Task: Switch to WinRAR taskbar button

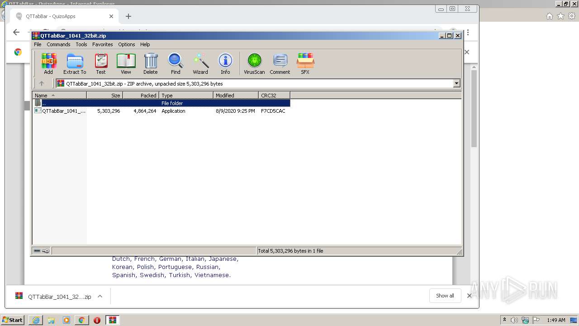Action: pyautogui.click(x=113, y=320)
